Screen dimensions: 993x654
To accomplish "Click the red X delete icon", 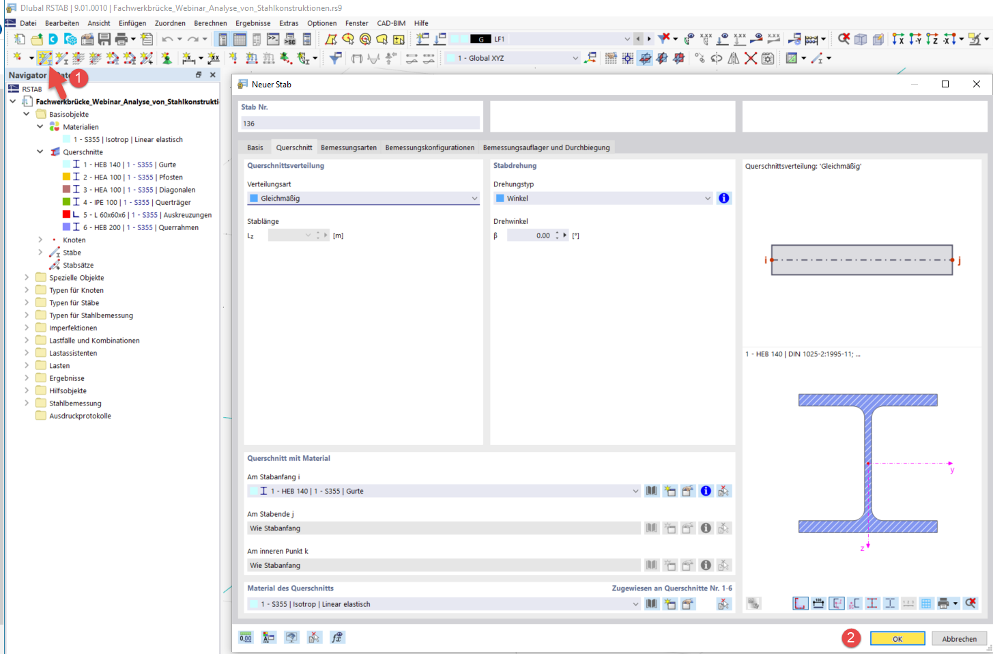I will (751, 58).
